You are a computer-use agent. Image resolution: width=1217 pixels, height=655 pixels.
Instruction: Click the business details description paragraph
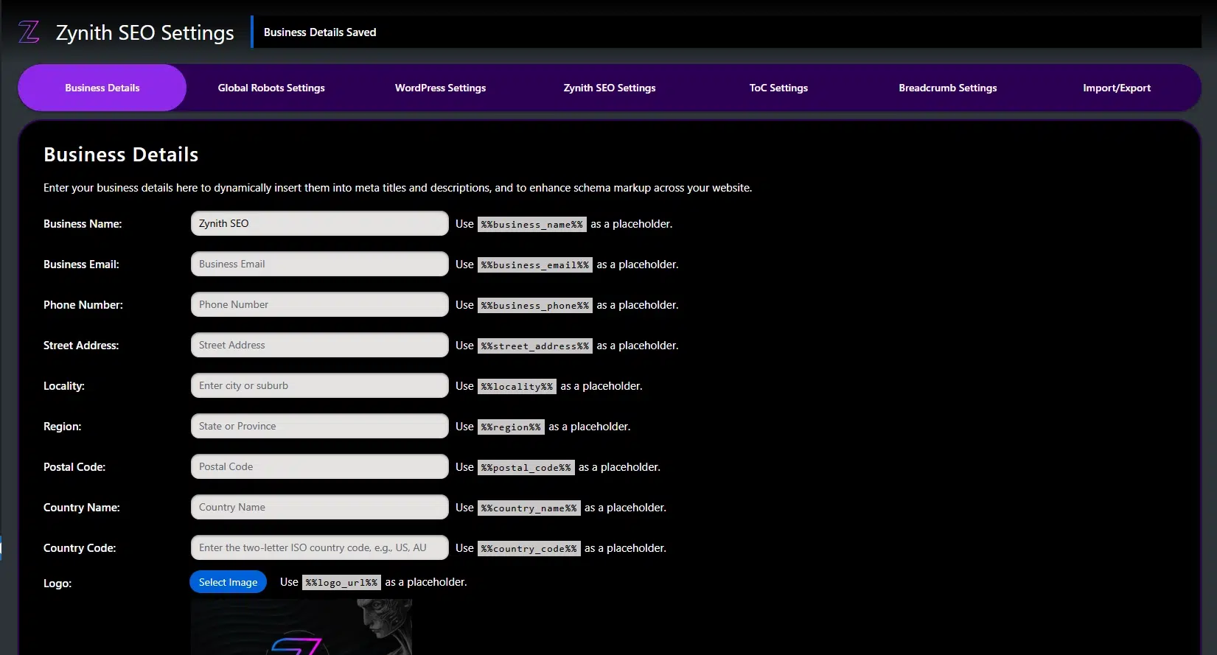tap(398, 188)
